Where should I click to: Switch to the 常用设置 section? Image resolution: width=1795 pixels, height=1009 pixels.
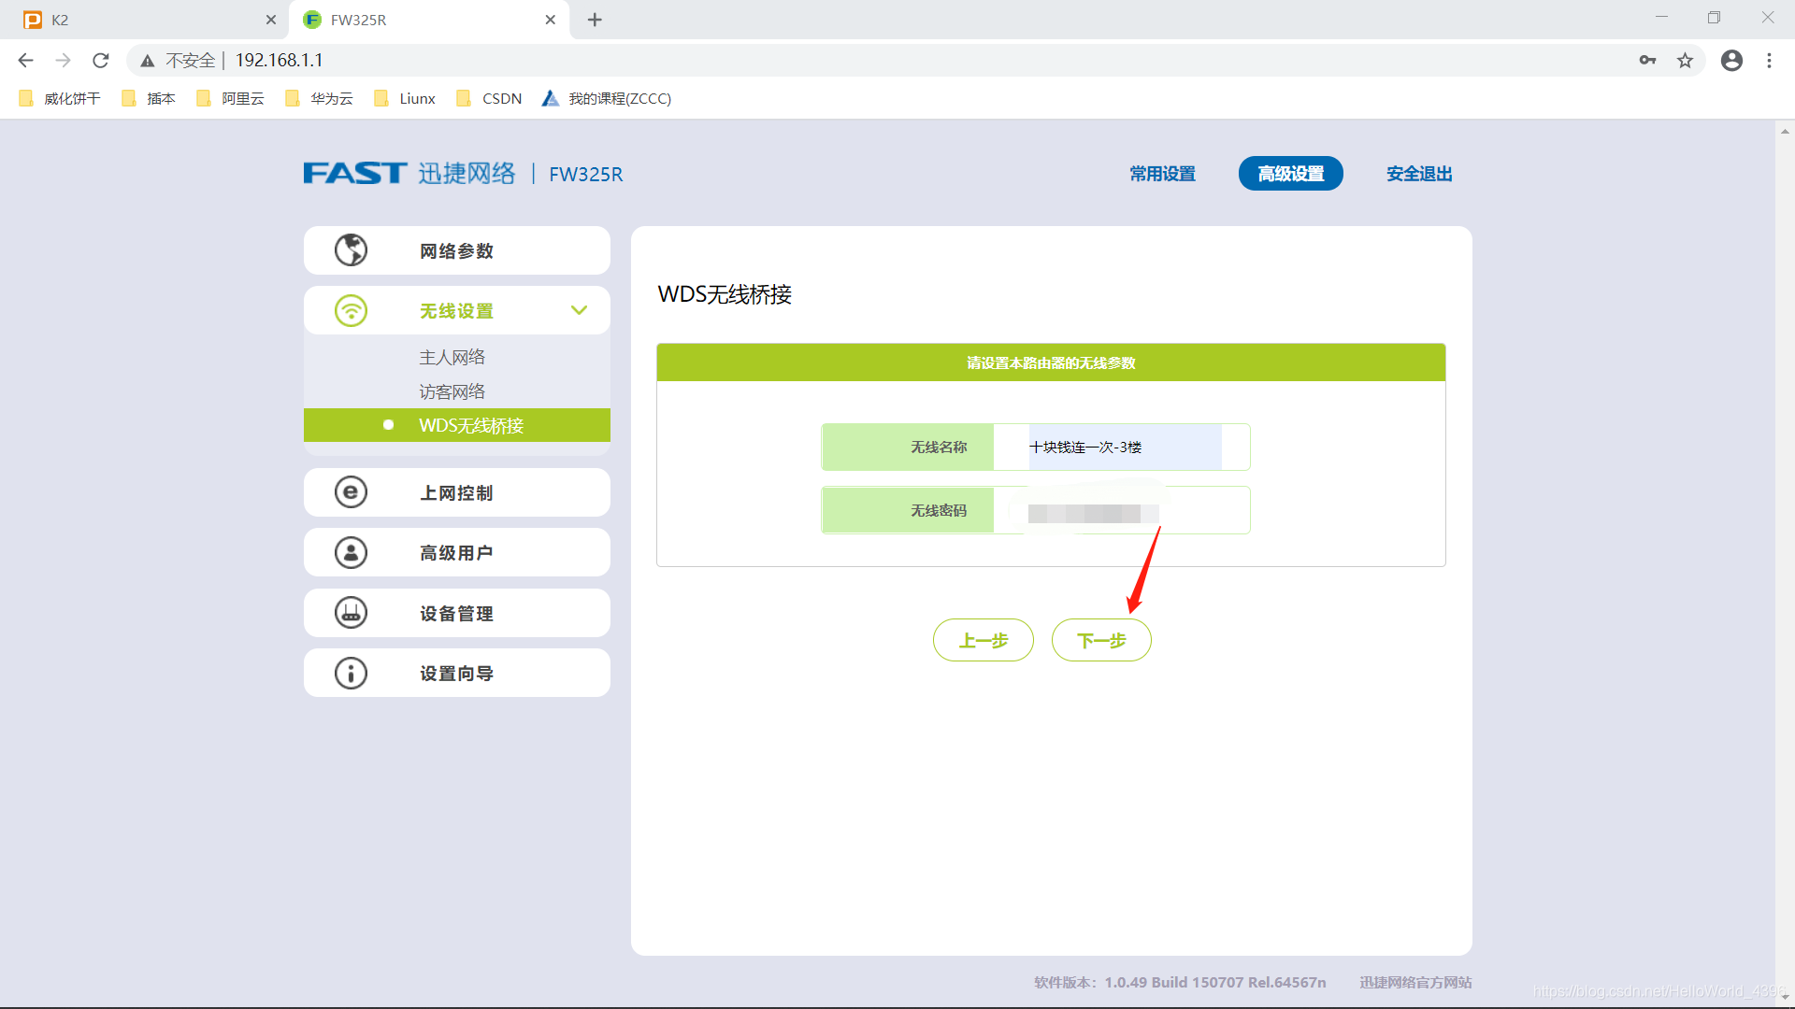click(1161, 174)
